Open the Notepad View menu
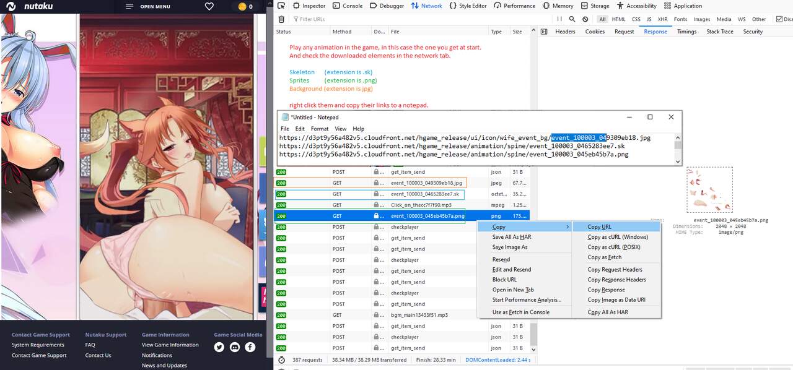 click(x=341, y=129)
